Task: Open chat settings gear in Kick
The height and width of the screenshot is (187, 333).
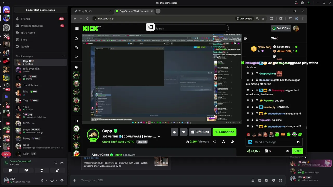Action: [x=287, y=151]
